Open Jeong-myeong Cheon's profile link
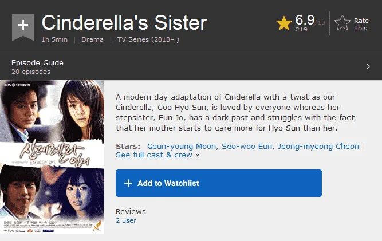 point(318,147)
